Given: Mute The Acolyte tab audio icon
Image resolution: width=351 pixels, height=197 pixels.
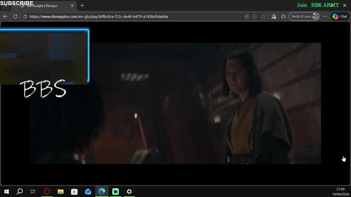Looking at the screenshot, I should point(22,5).
